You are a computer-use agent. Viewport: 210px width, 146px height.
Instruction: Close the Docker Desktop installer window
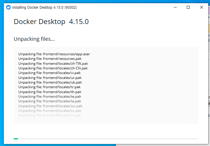201,7
